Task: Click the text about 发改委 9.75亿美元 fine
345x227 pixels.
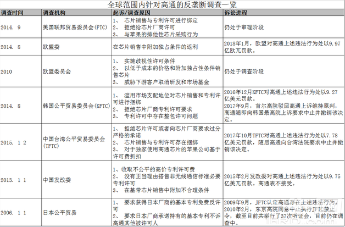Action: click(282, 180)
